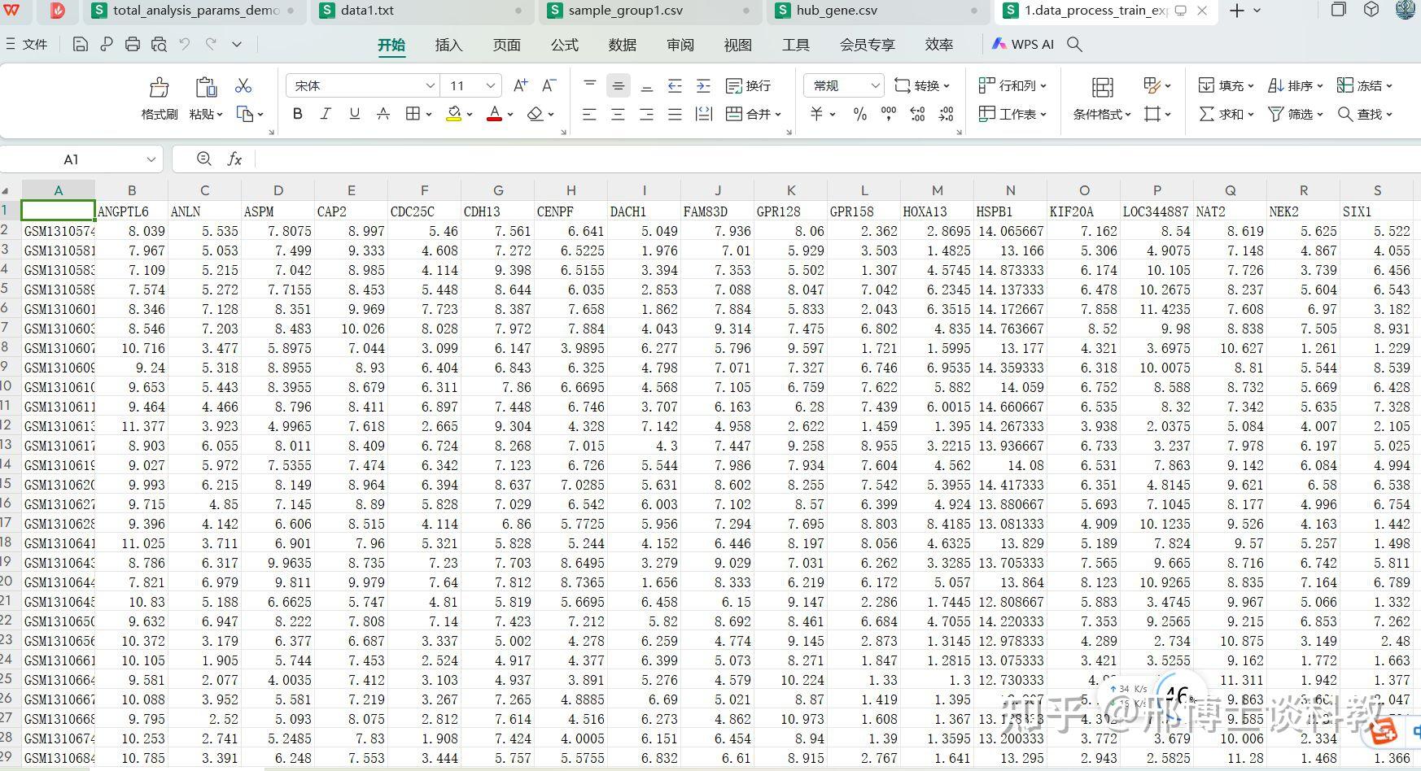
Task: Click the Copy icon below scissors
Action: [x=245, y=114]
